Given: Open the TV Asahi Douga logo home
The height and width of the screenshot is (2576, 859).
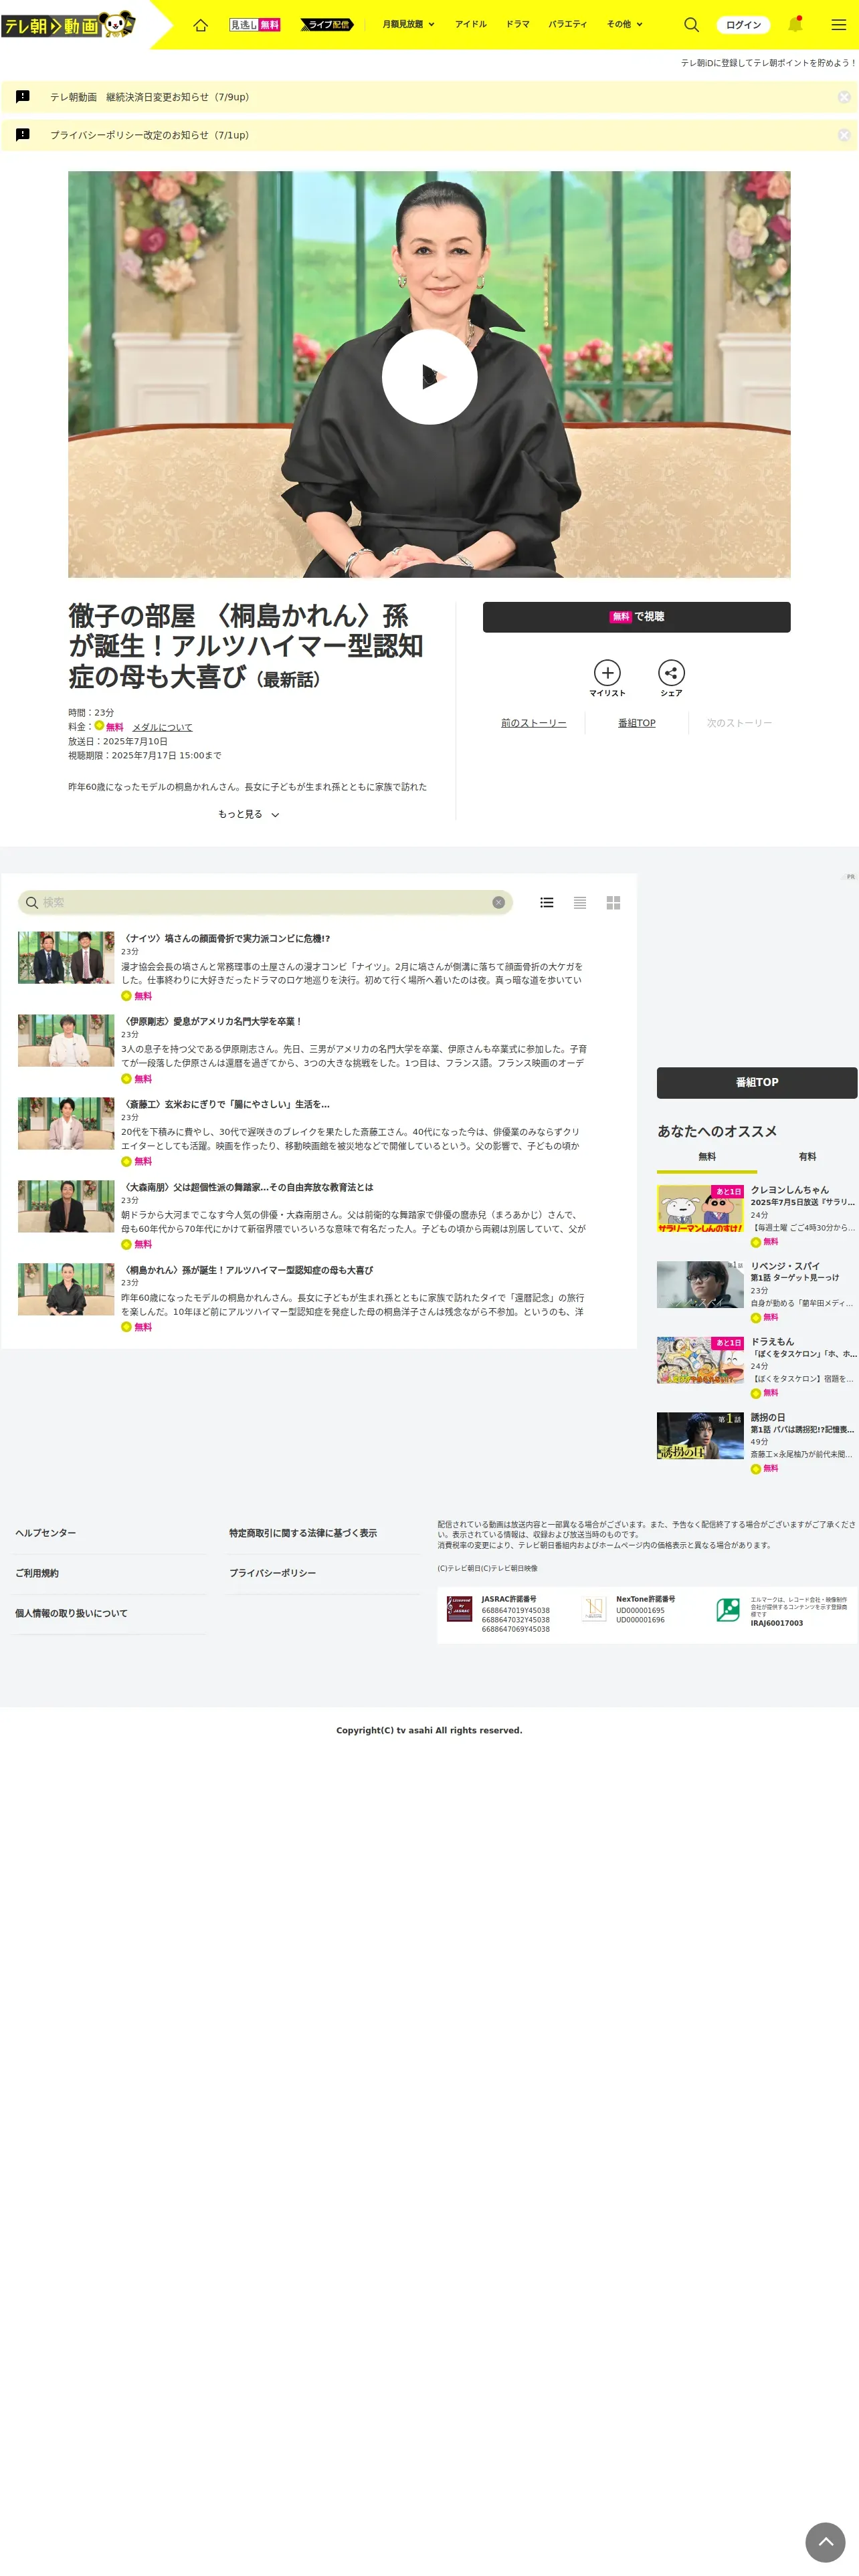Looking at the screenshot, I should tap(68, 24).
